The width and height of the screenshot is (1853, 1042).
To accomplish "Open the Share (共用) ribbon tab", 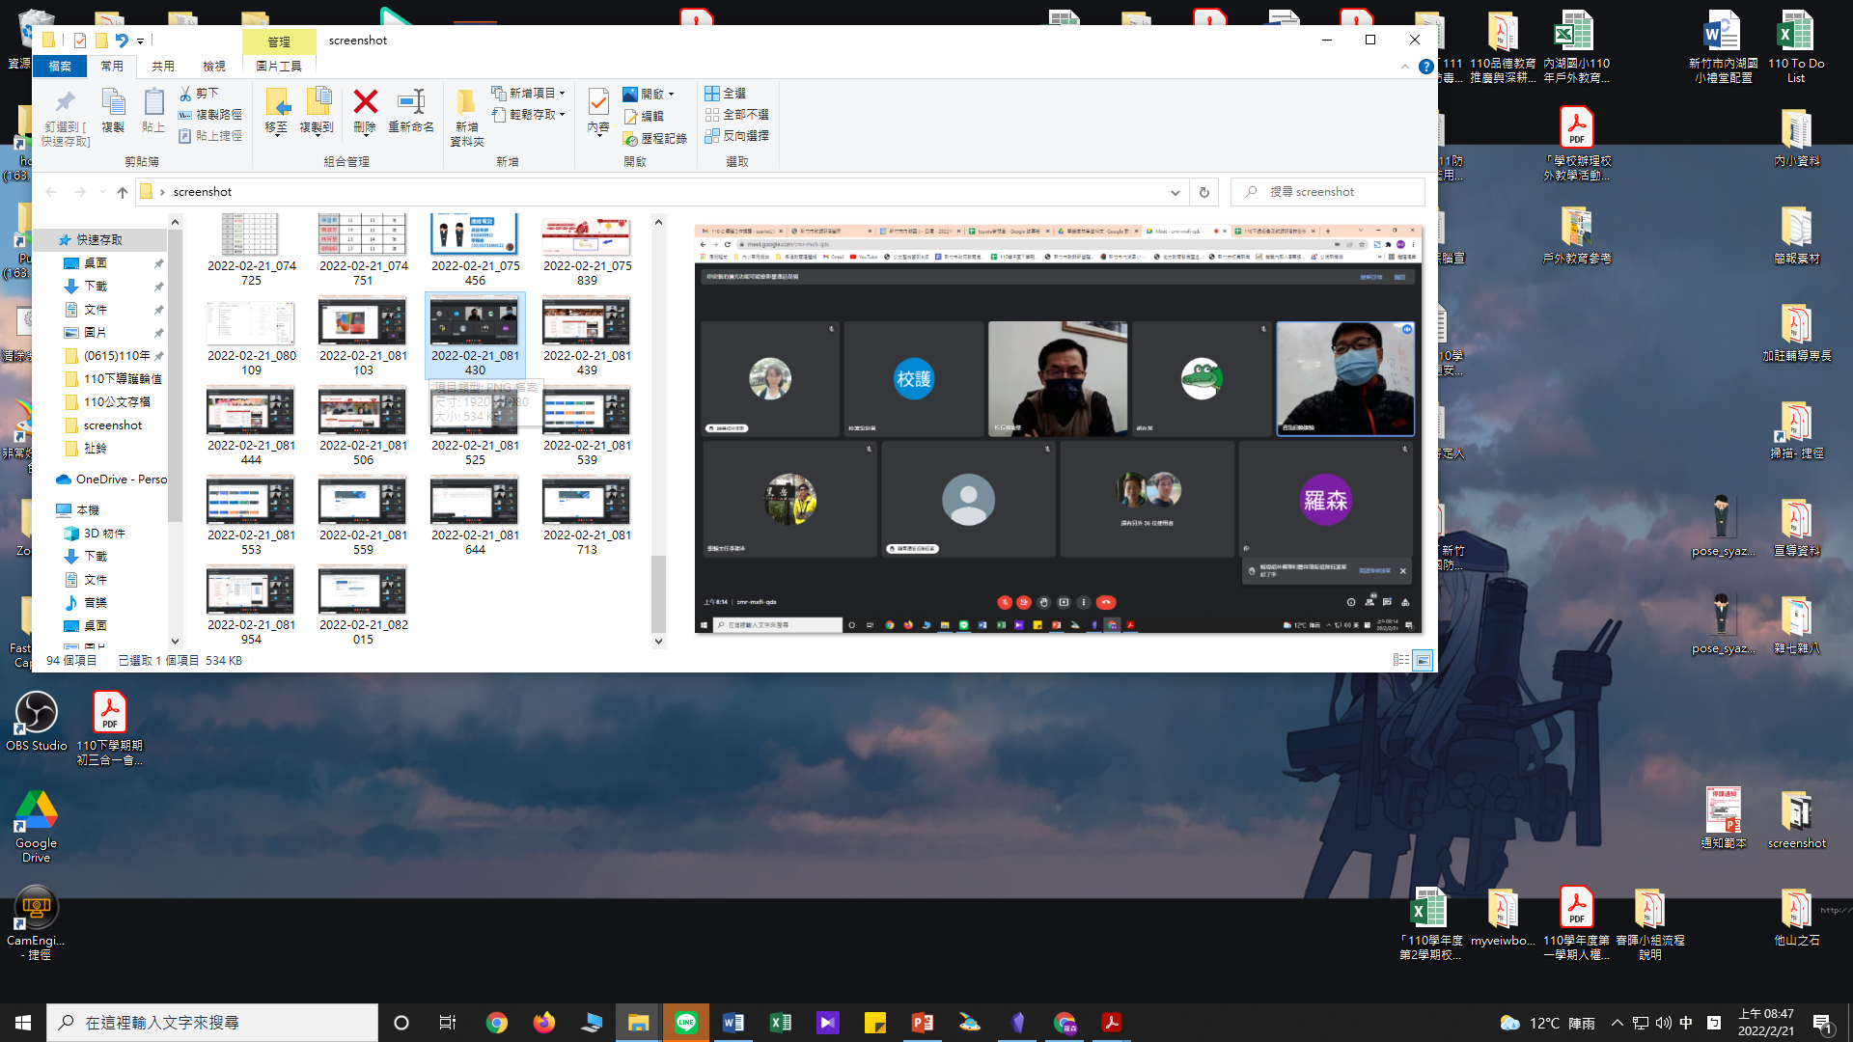I will (163, 66).
